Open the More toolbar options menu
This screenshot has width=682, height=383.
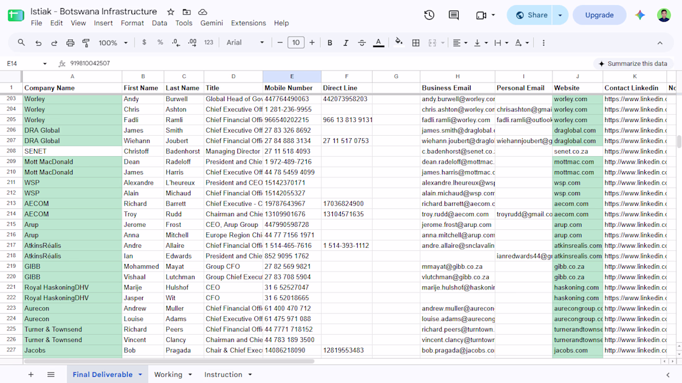click(x=543, y=43)
